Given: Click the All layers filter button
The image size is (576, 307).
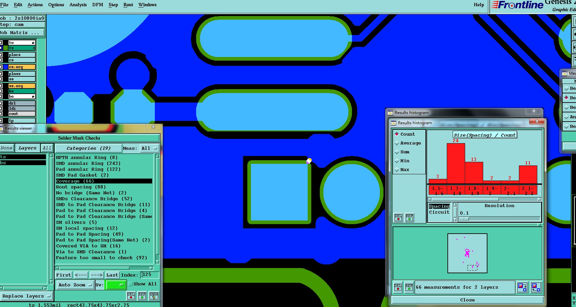Looking at the screenshot, I should [x=47, y=148].
